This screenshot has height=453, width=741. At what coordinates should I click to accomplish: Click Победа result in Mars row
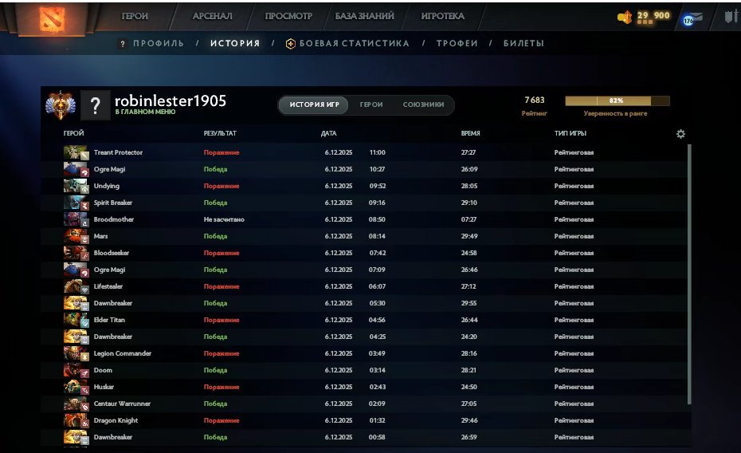point(215,236)
